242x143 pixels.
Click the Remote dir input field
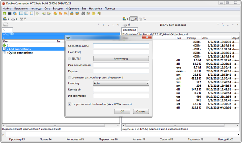point(121,90)
